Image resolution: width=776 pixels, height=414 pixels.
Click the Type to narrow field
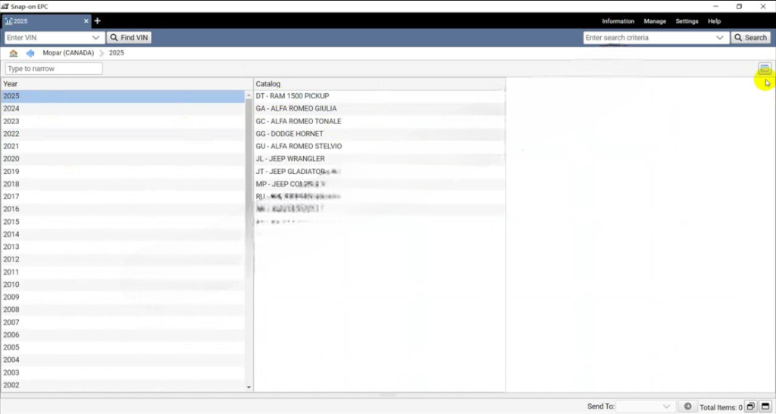click(54, 69)
